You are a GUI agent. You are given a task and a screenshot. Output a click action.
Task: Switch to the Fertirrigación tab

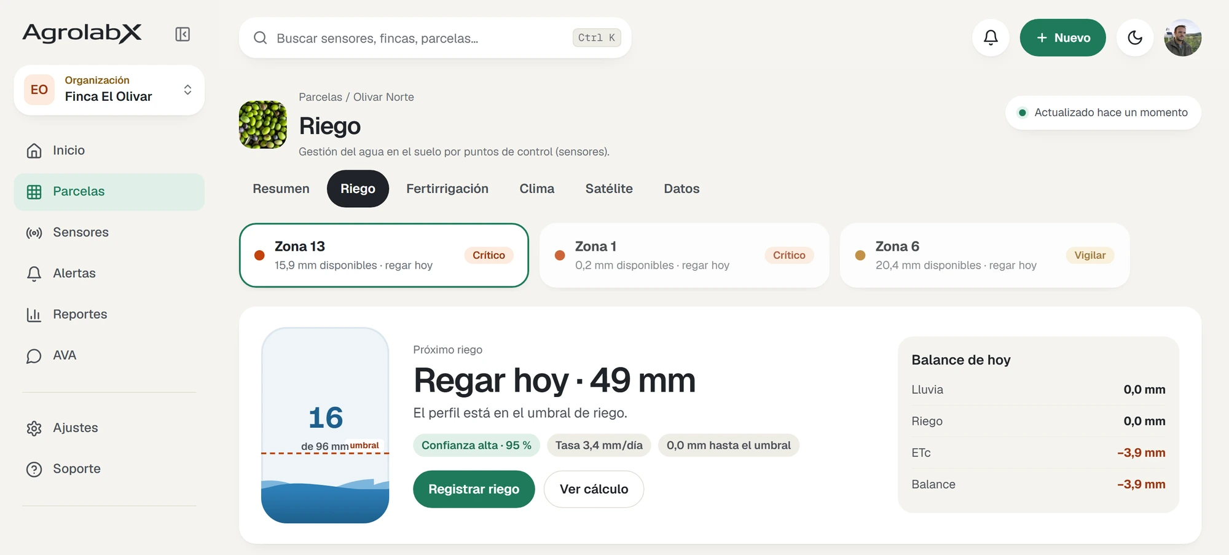coord(447,189)
